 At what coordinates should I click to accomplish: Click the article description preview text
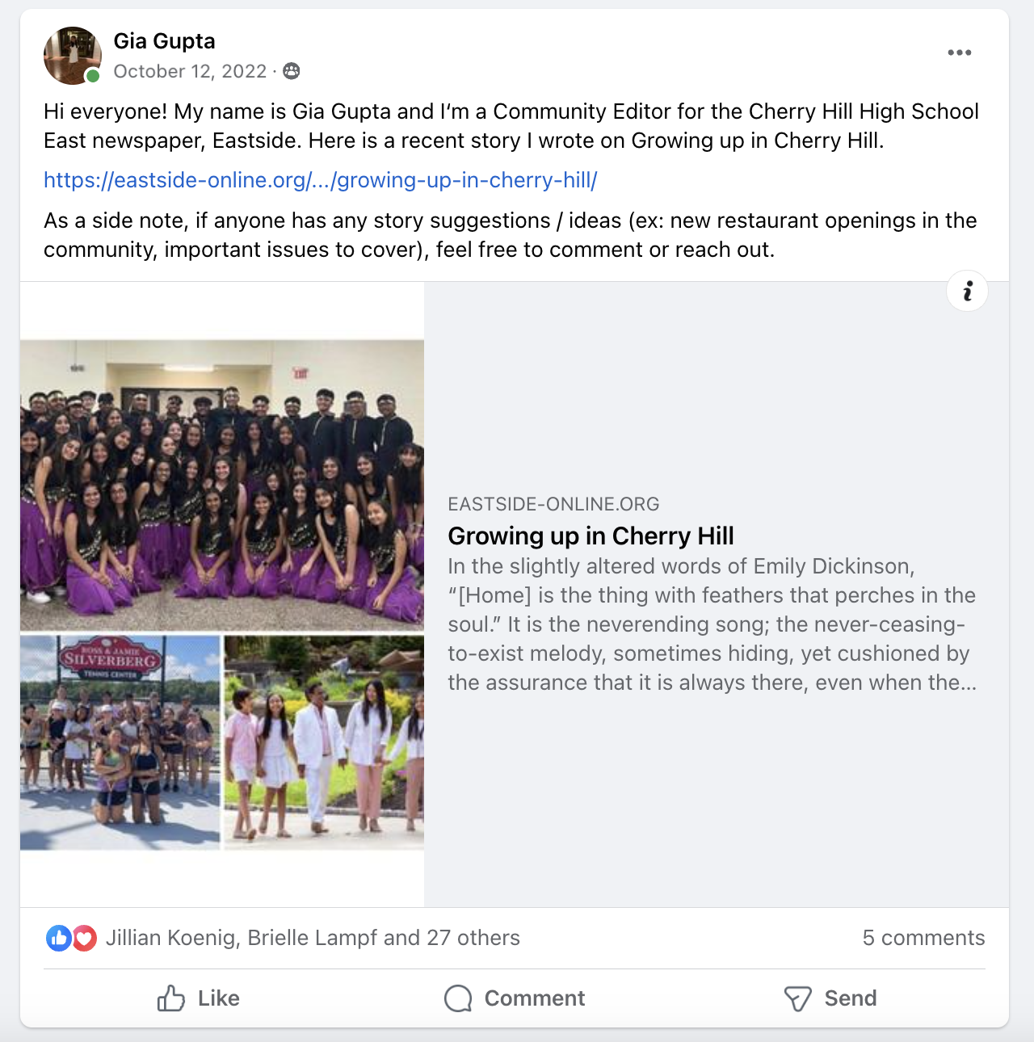[712, 624]
